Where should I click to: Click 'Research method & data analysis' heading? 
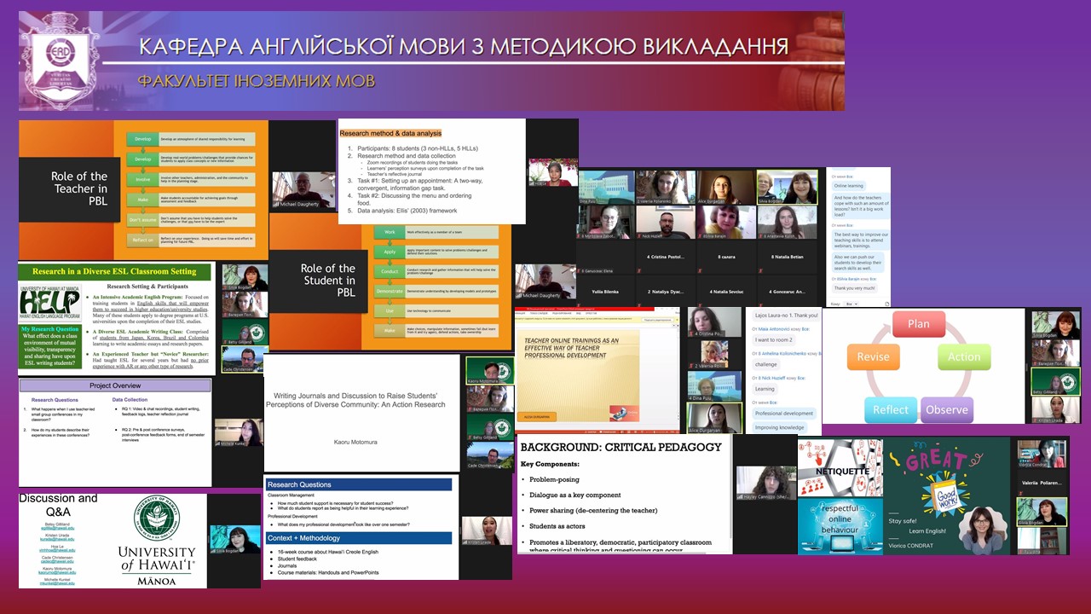390,133
